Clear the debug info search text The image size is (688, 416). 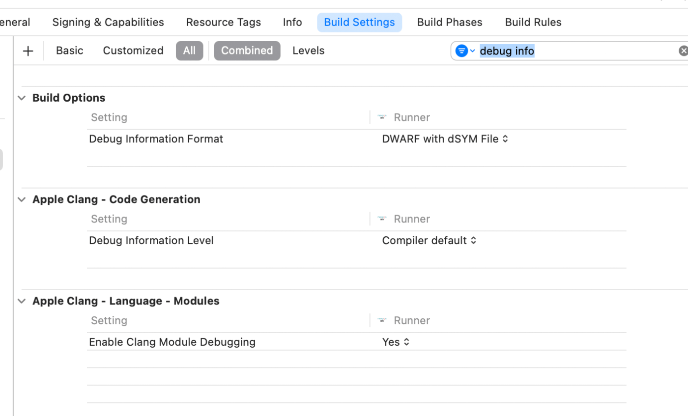[x=683, y=51]
